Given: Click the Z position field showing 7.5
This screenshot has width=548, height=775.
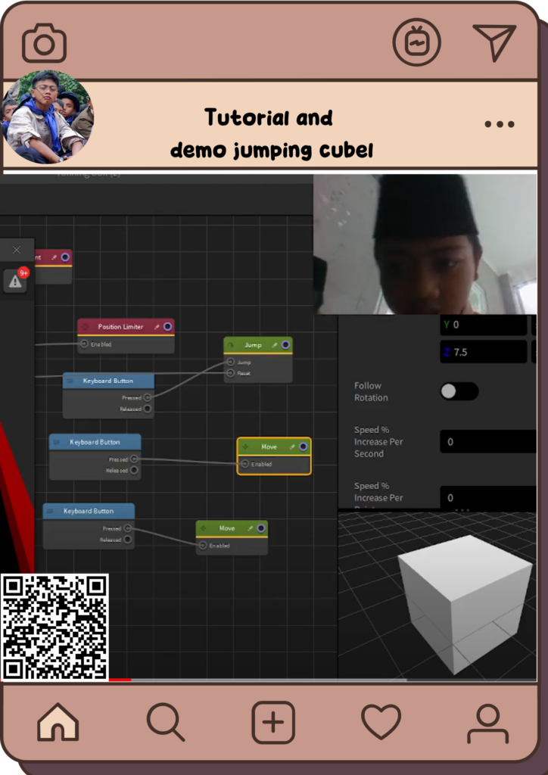Looking at the screenshot, I should tap(483, 352).
